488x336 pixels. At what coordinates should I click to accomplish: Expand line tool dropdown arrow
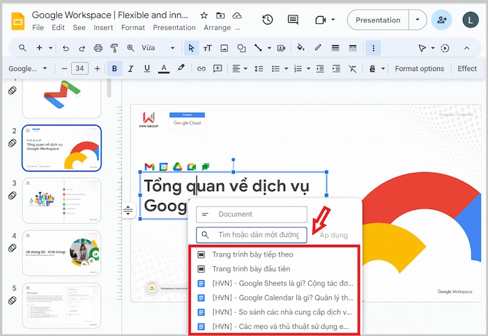point(269,48)
